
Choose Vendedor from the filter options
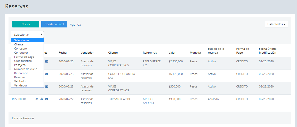tap(21, 85)
